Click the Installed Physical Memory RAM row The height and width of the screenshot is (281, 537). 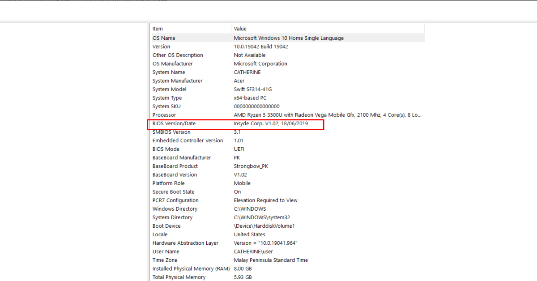[x=224, y=268]
